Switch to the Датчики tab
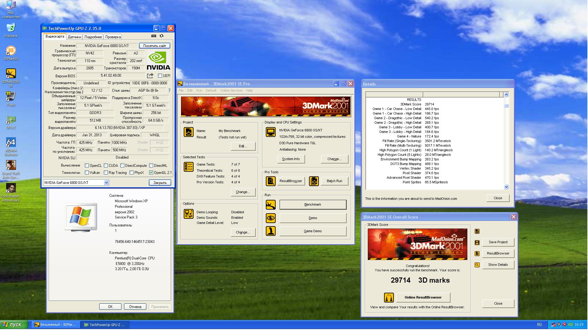Viewport: 588px width, 330px height. pos(74,37)
